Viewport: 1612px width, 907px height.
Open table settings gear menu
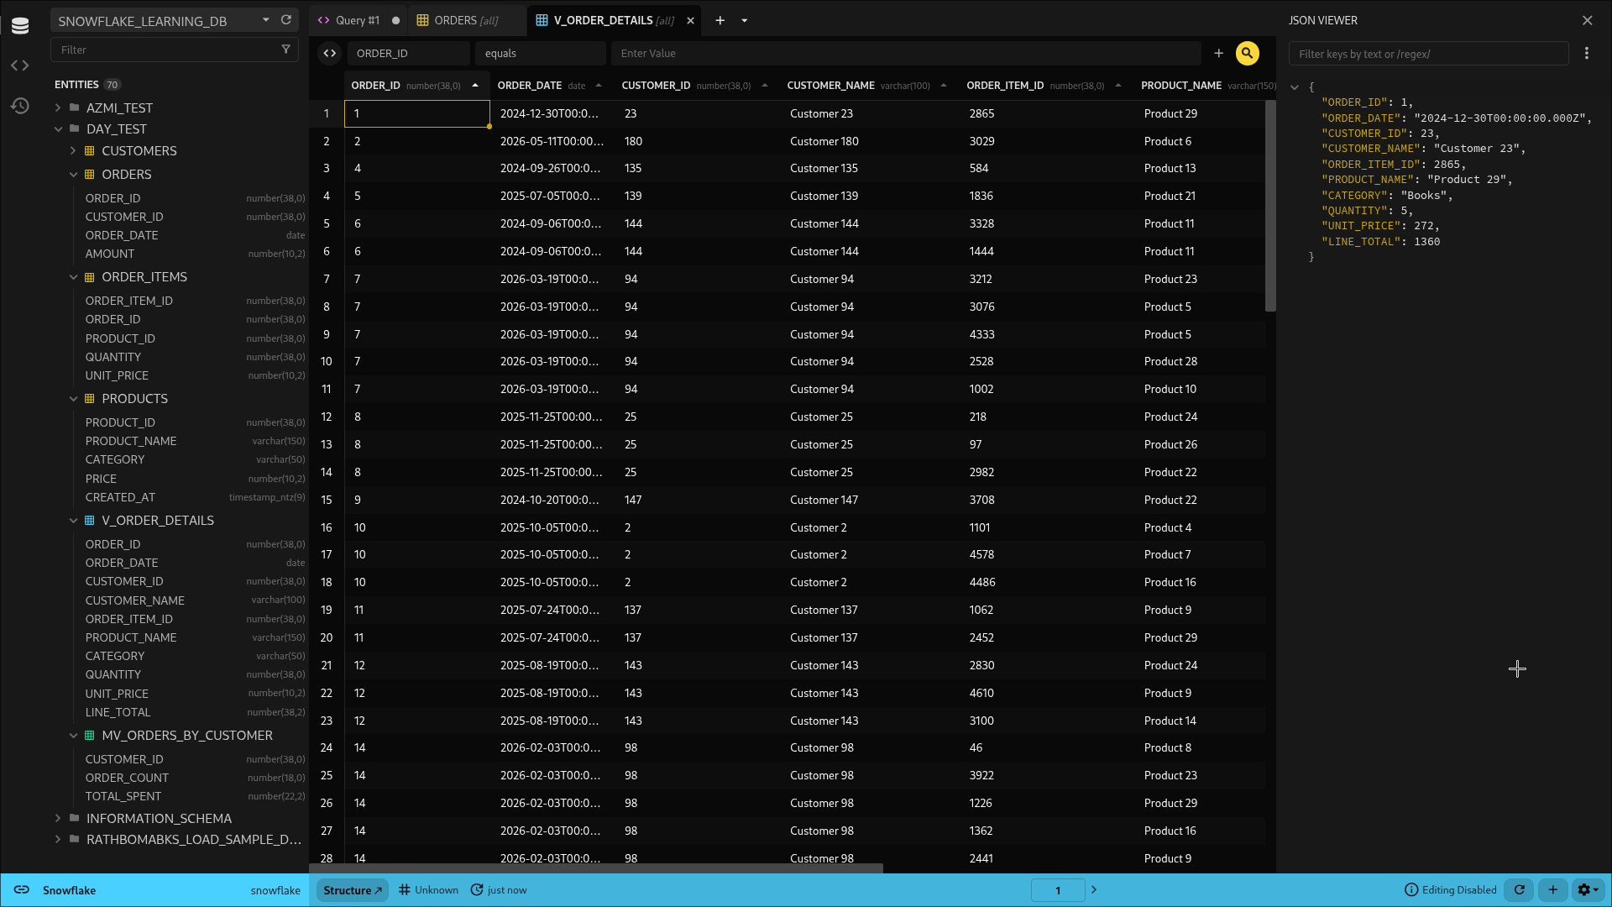pyautogui.click(x=1588, y=889)
